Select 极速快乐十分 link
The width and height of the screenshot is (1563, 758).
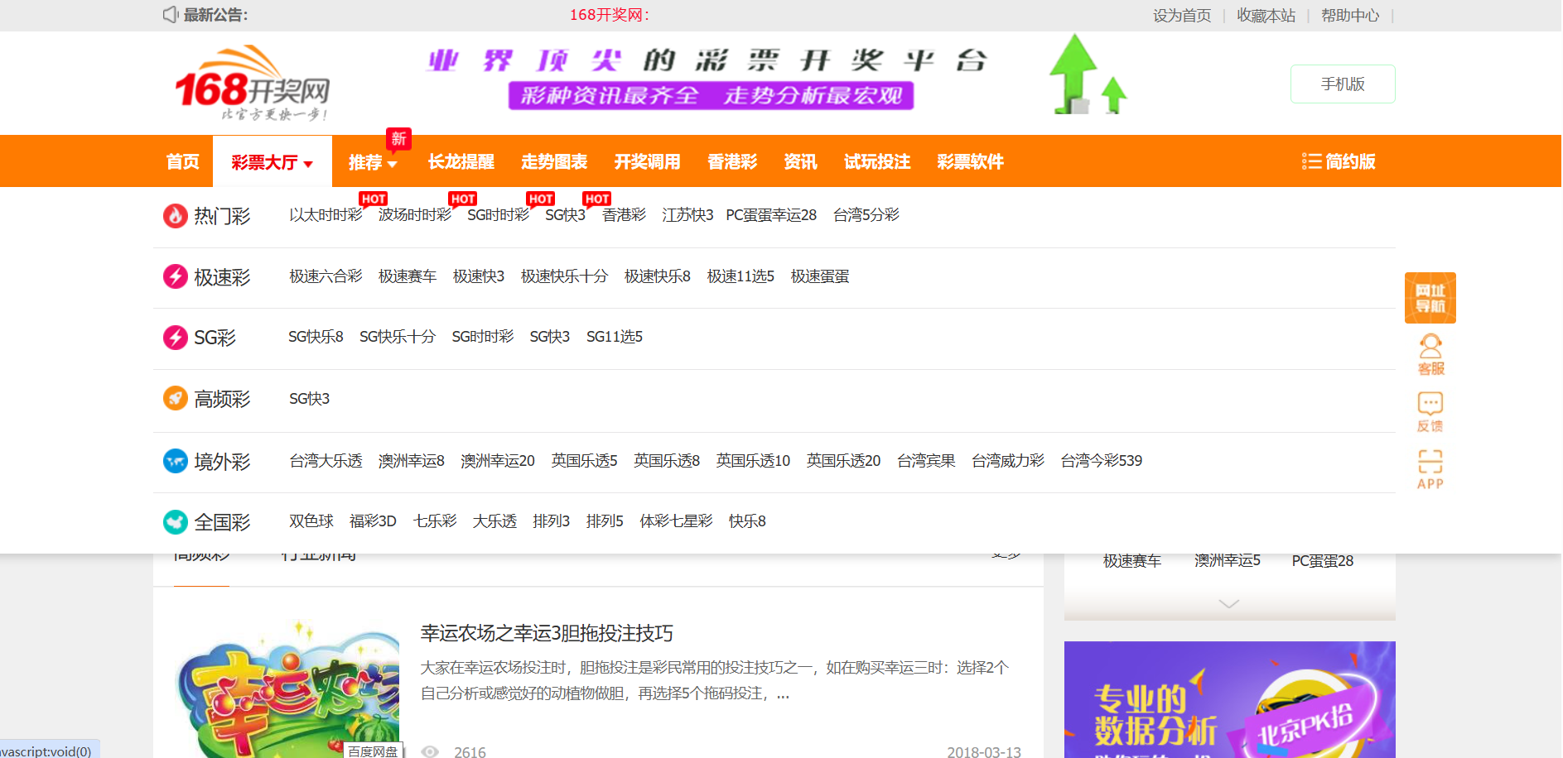pyautogui.click(x=564, y=276)
